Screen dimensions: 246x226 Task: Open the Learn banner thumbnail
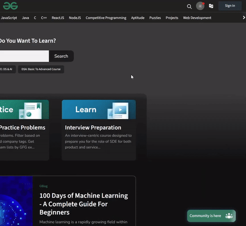pos(99,110)
